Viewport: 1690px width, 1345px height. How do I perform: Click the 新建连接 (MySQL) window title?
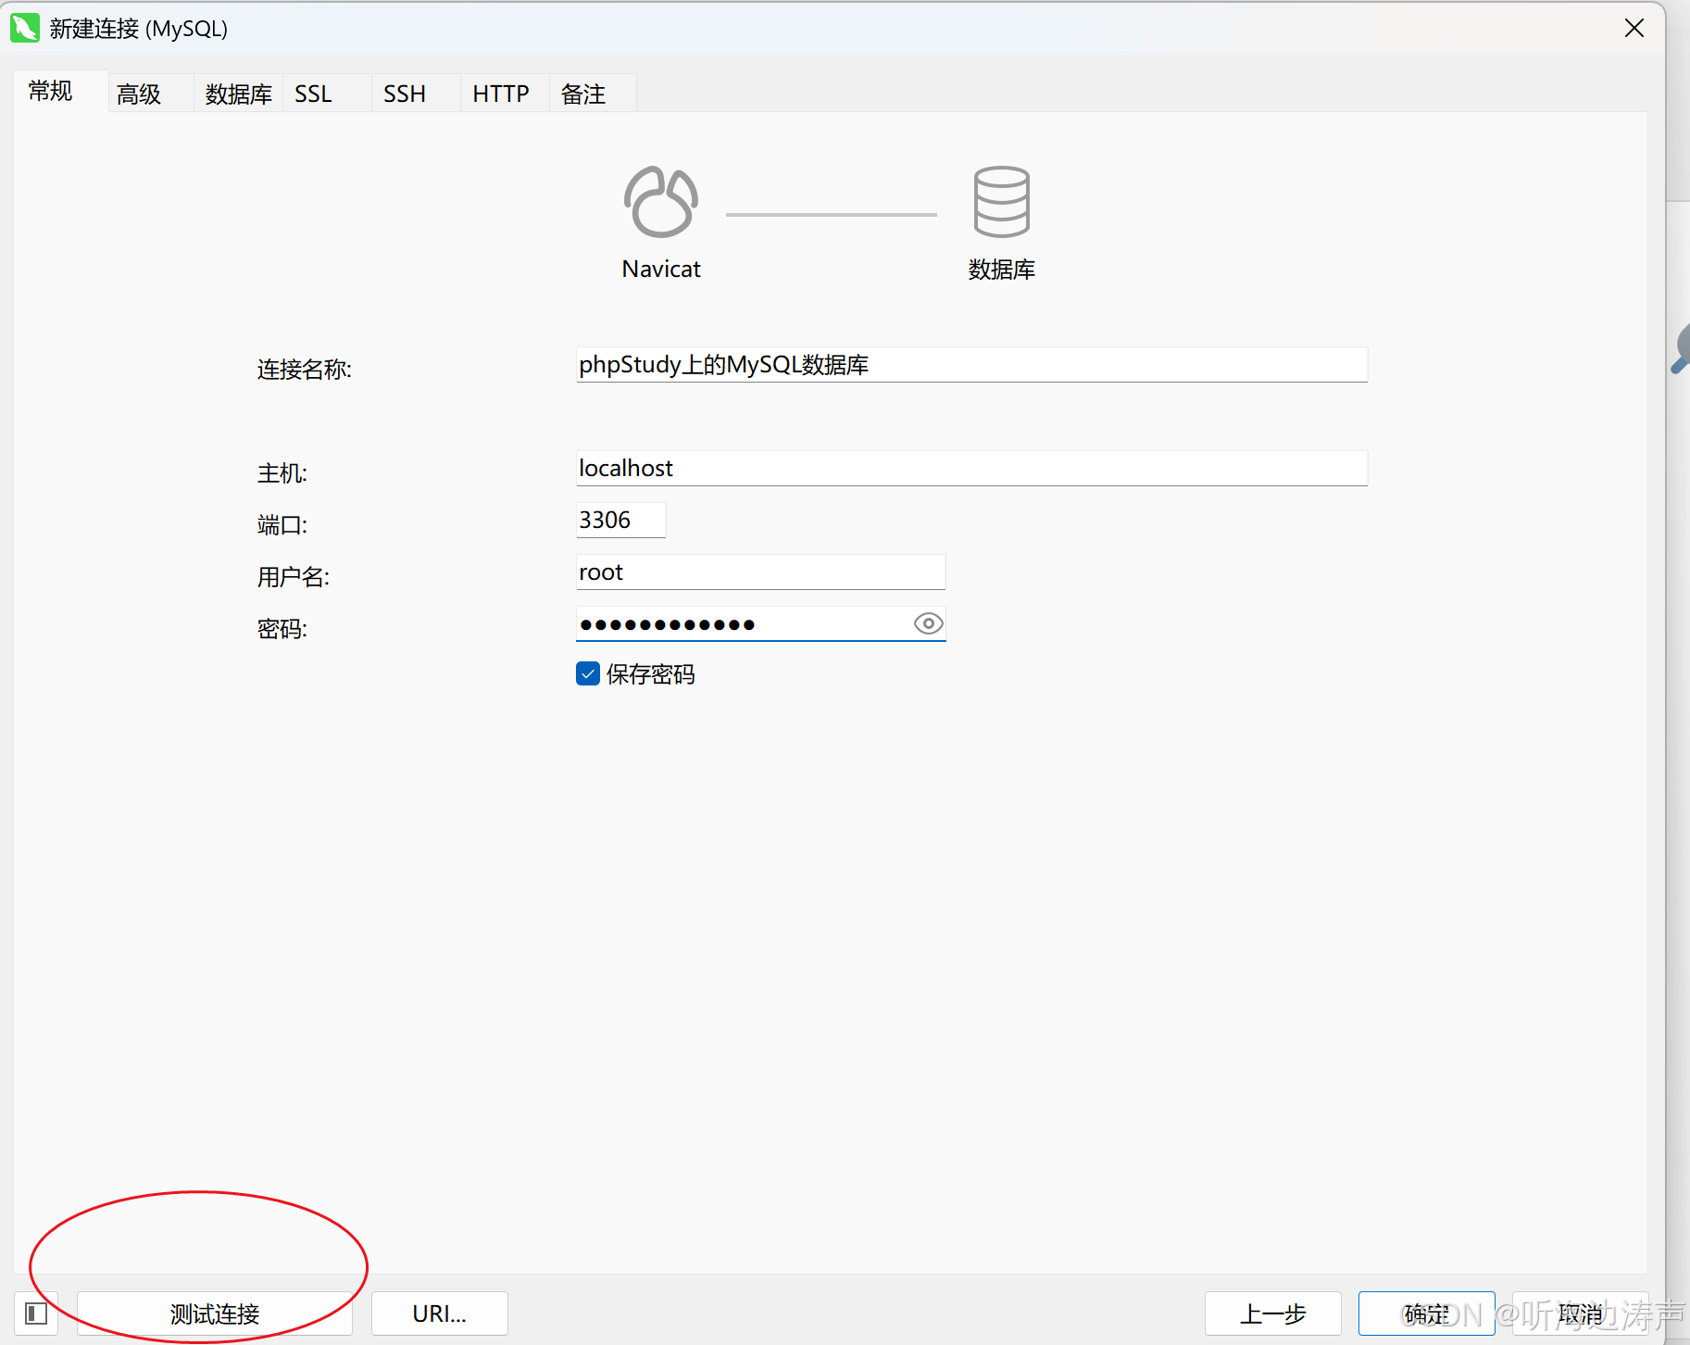(x=139, y=29)
